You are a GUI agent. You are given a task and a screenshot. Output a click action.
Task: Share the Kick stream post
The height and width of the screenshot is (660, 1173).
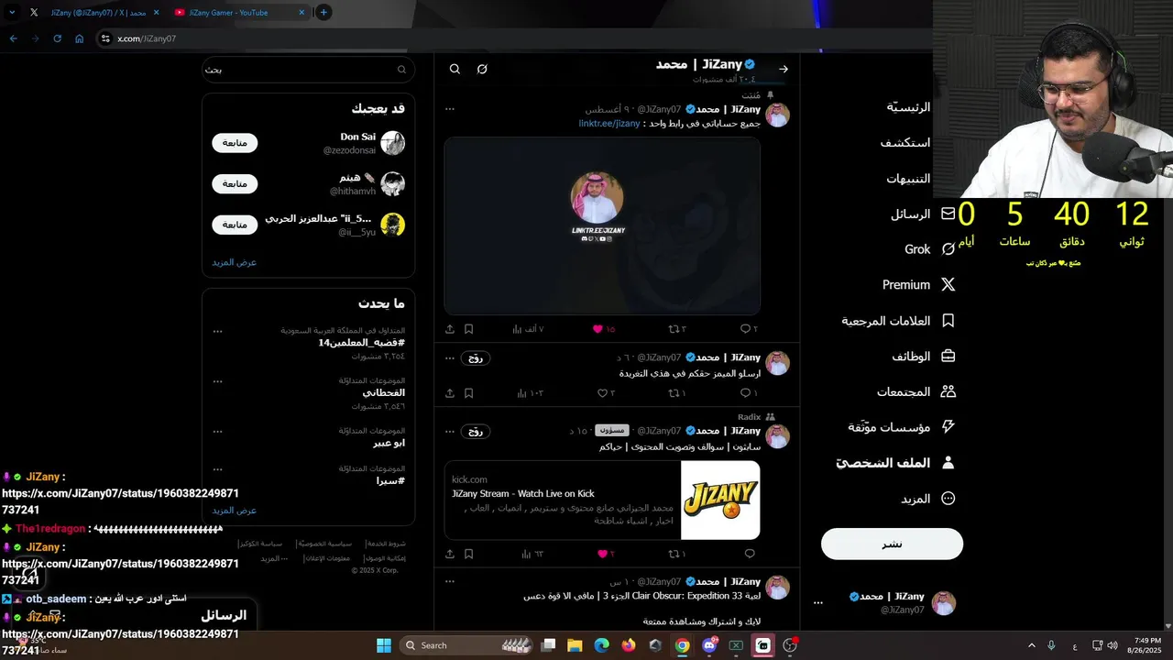coord(450,554)
